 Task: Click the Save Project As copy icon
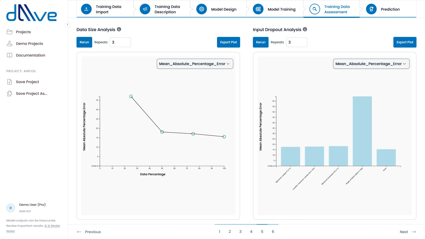[10, 93]
